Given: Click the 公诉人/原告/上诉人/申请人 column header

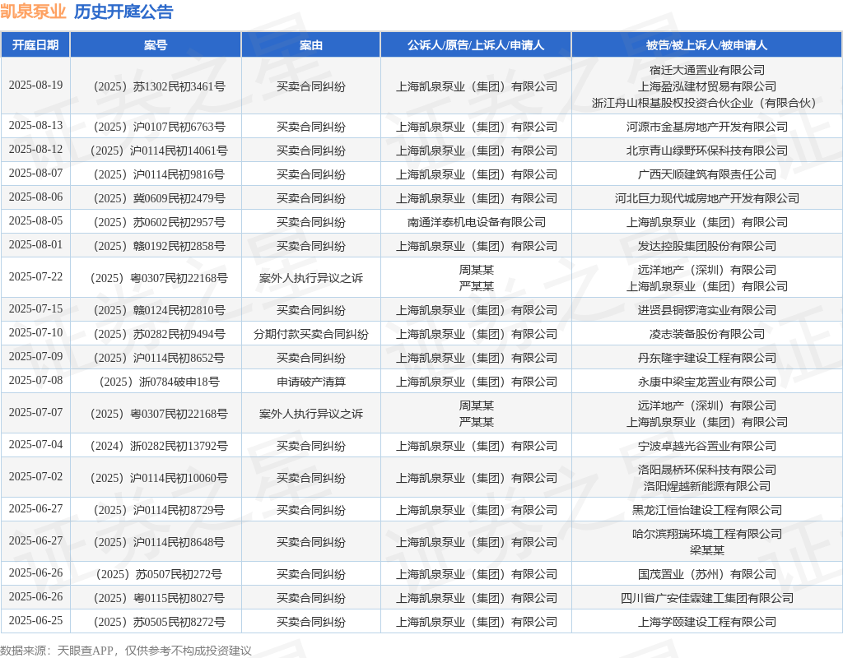Looking at the screenshot, I should point(476,44).
